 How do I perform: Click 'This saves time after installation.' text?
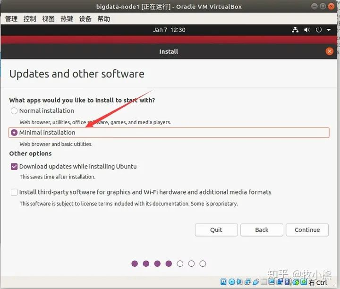coord(58,177)
